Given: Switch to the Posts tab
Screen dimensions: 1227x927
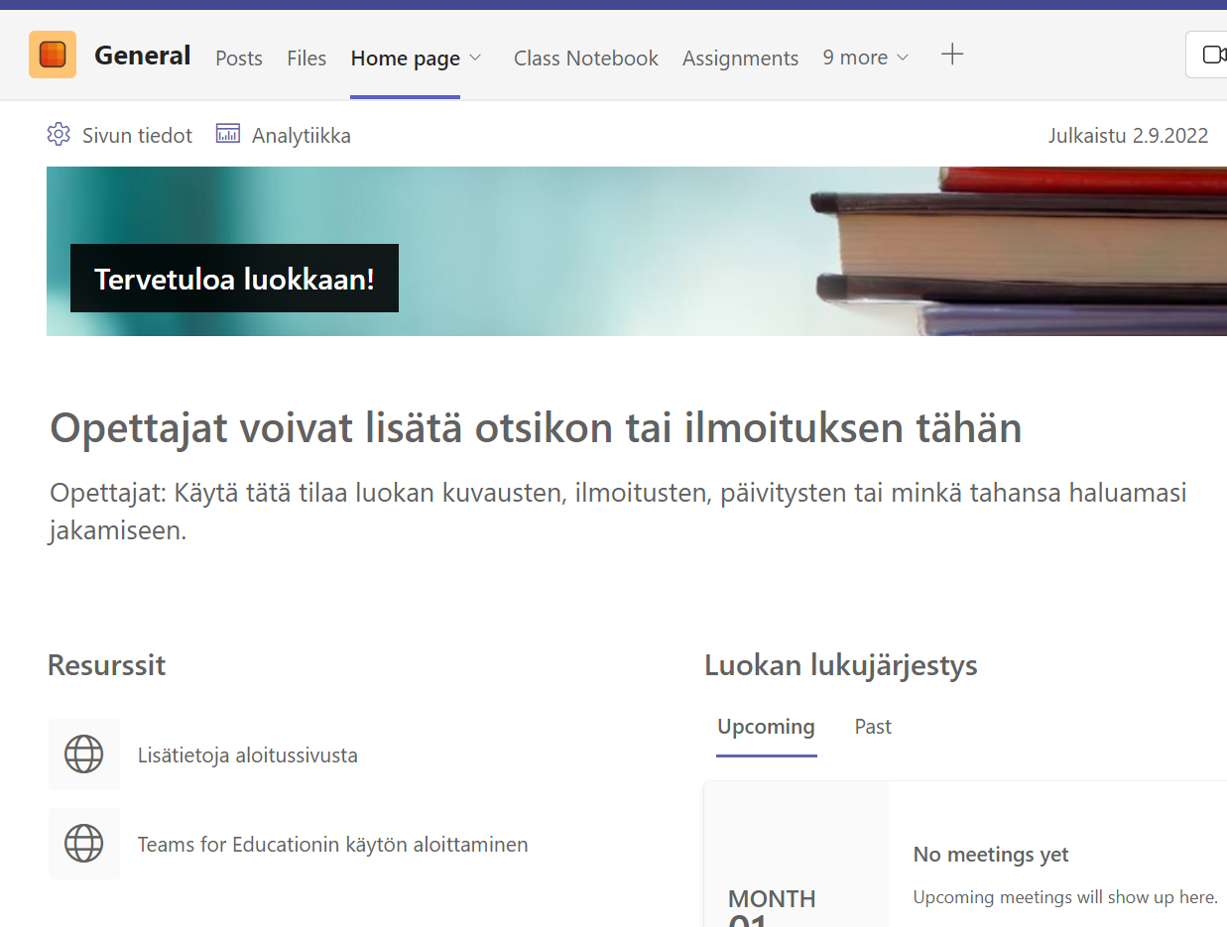Looking at the screenshot, I should (238, 58).
